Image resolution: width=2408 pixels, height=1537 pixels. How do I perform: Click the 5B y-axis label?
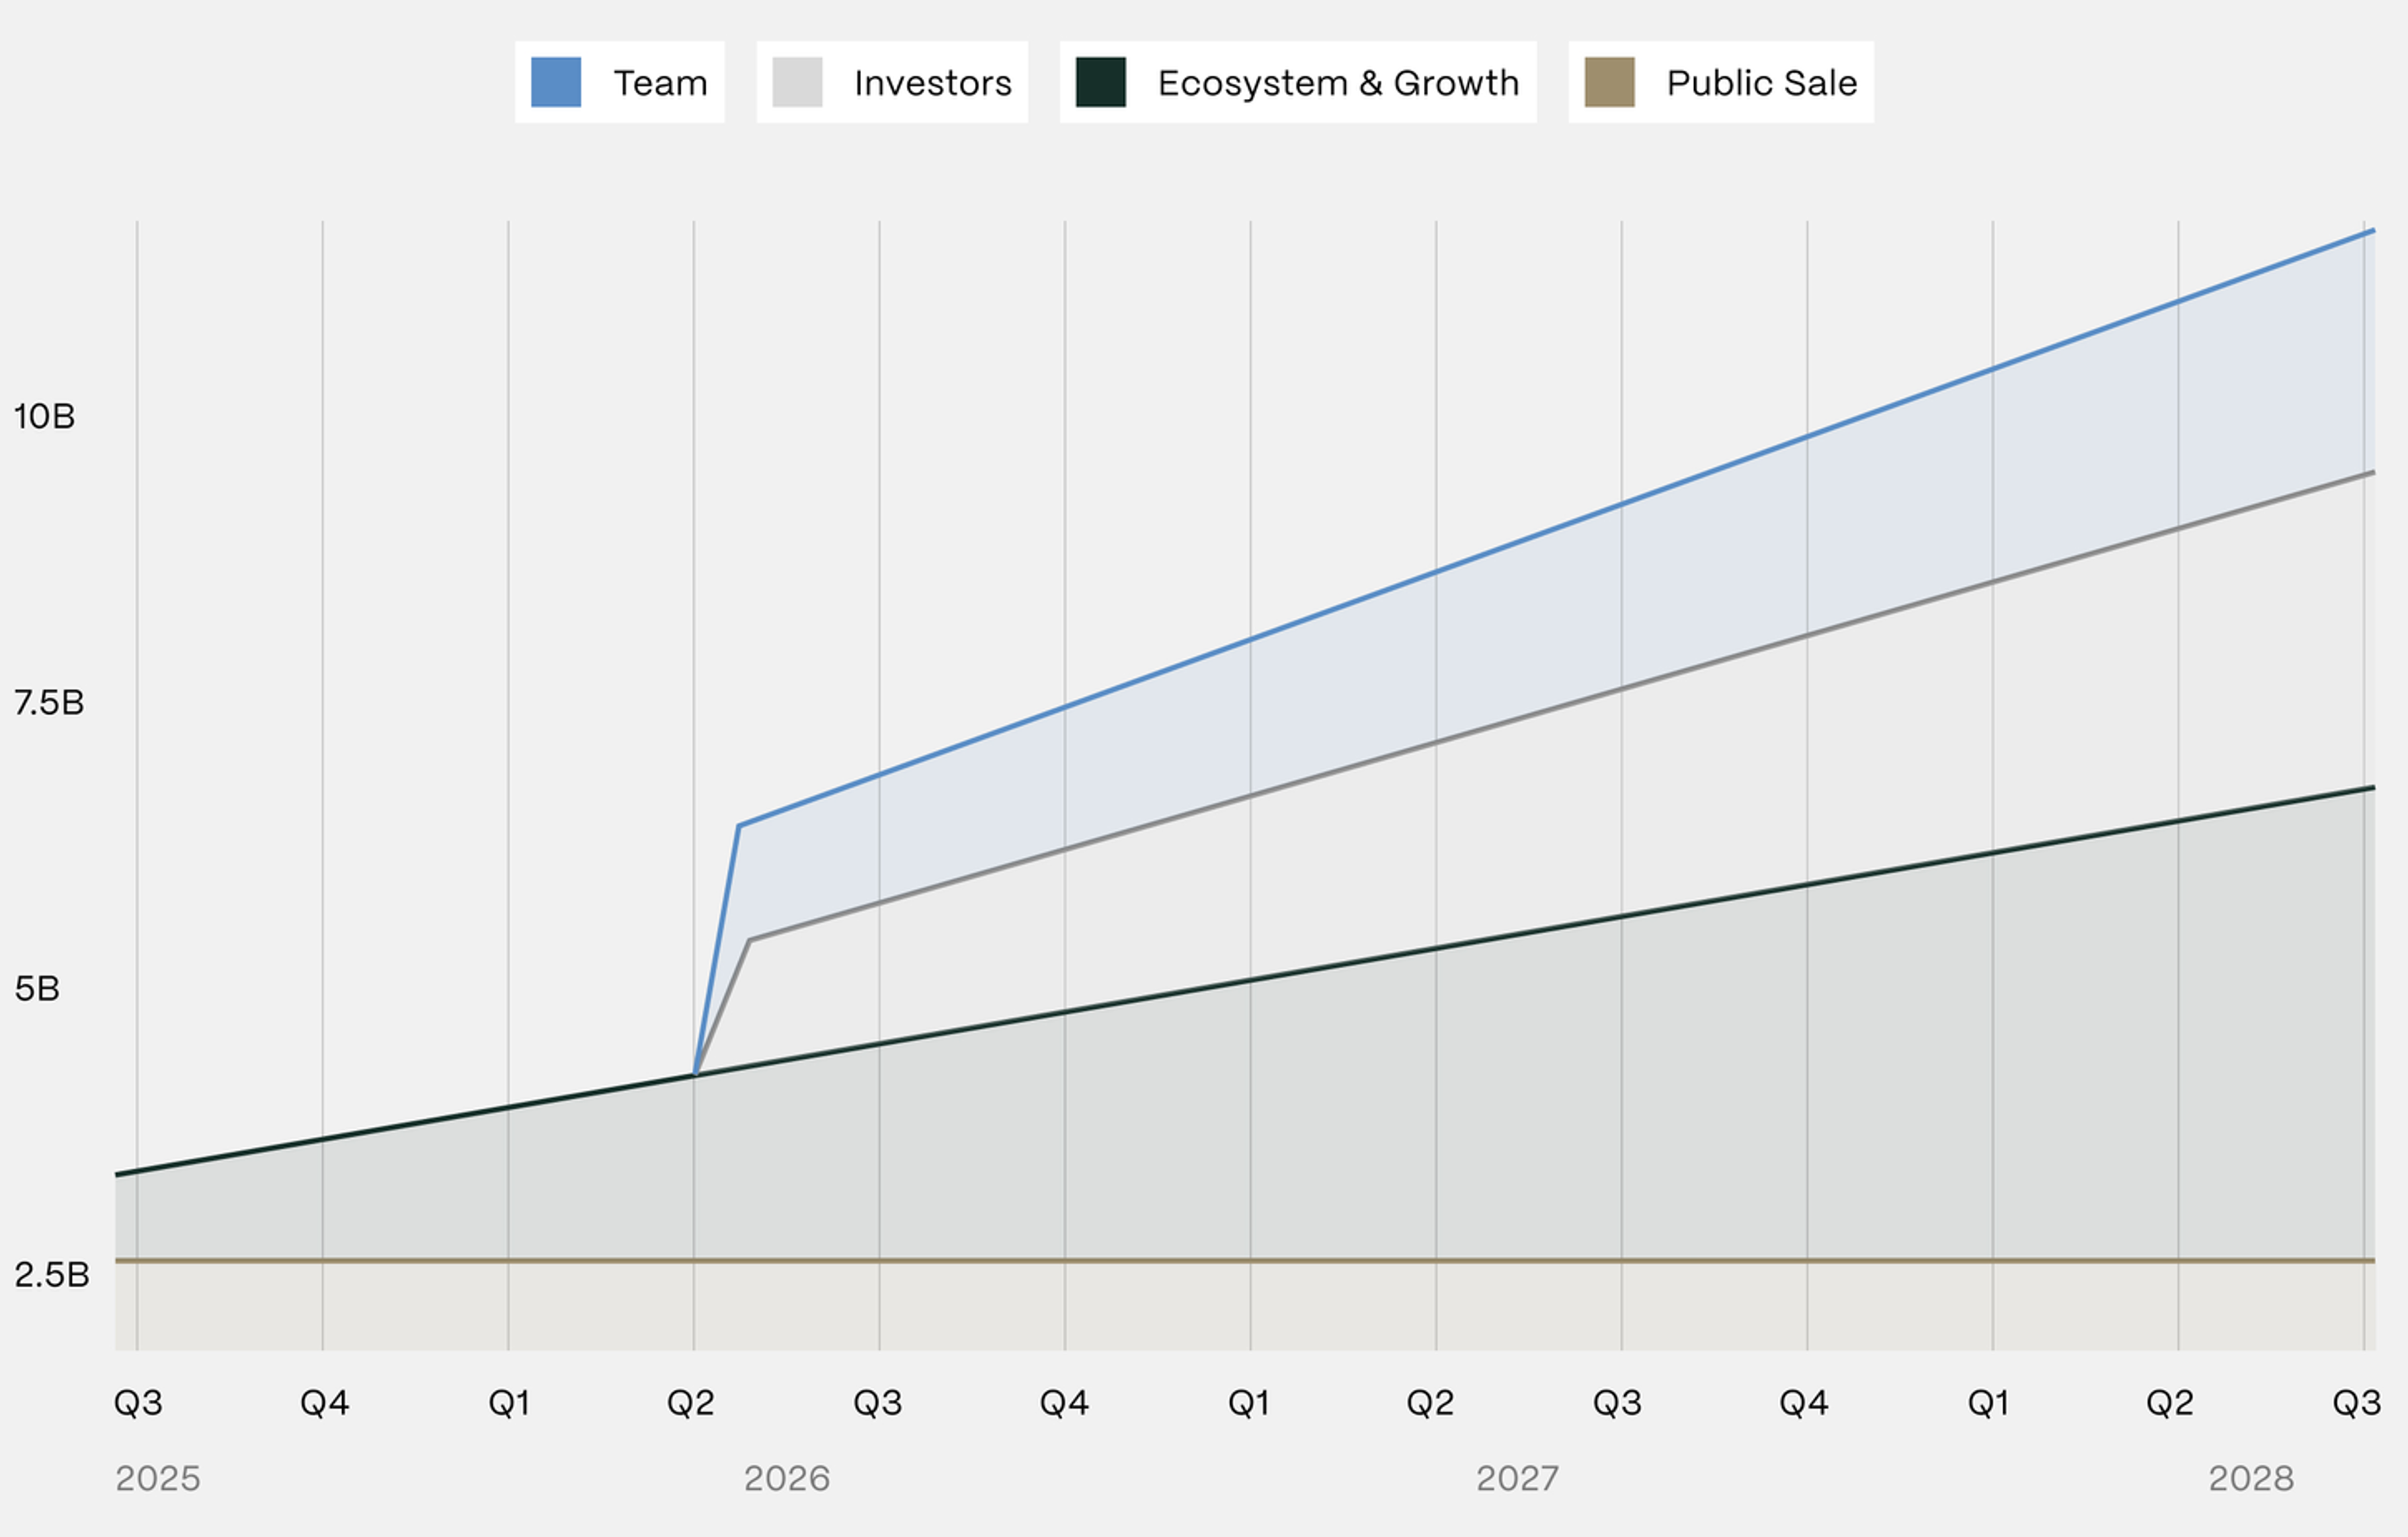pyautogui.click(x=37, y=989)
